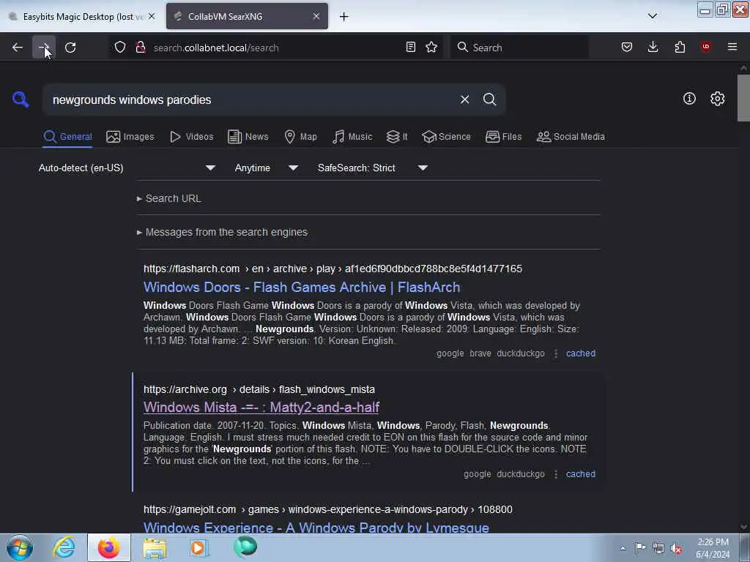Viewport: 750px width, 562px height.
Task: Open the Anytime time range dropdown
Action: pyautogui.click(x=267, y=168)
